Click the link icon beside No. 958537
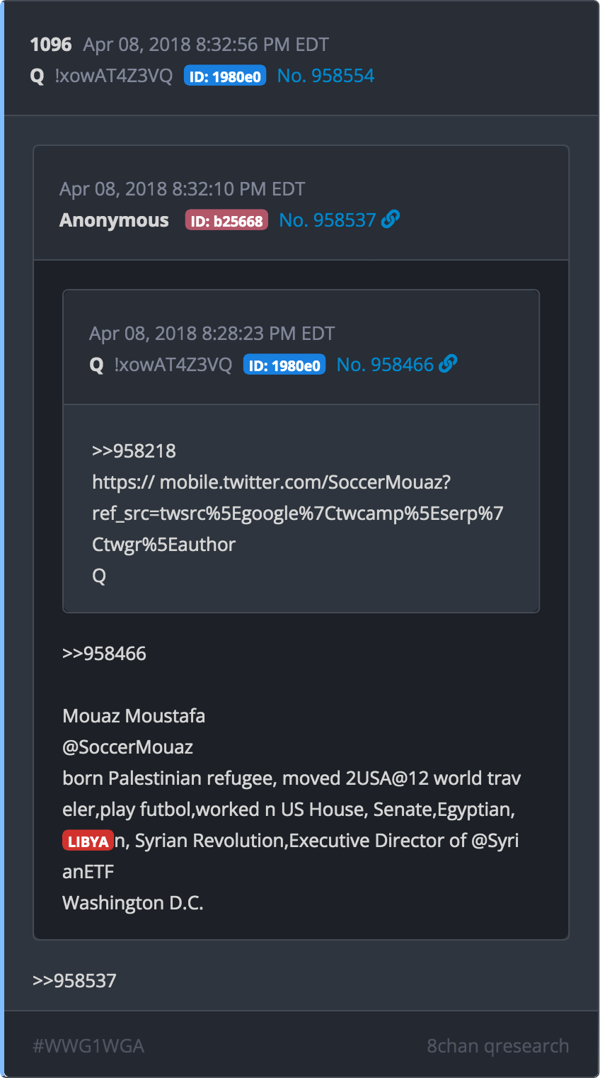Image resolution: width=600 pixels, height=1078 pixels. (391, 220)
